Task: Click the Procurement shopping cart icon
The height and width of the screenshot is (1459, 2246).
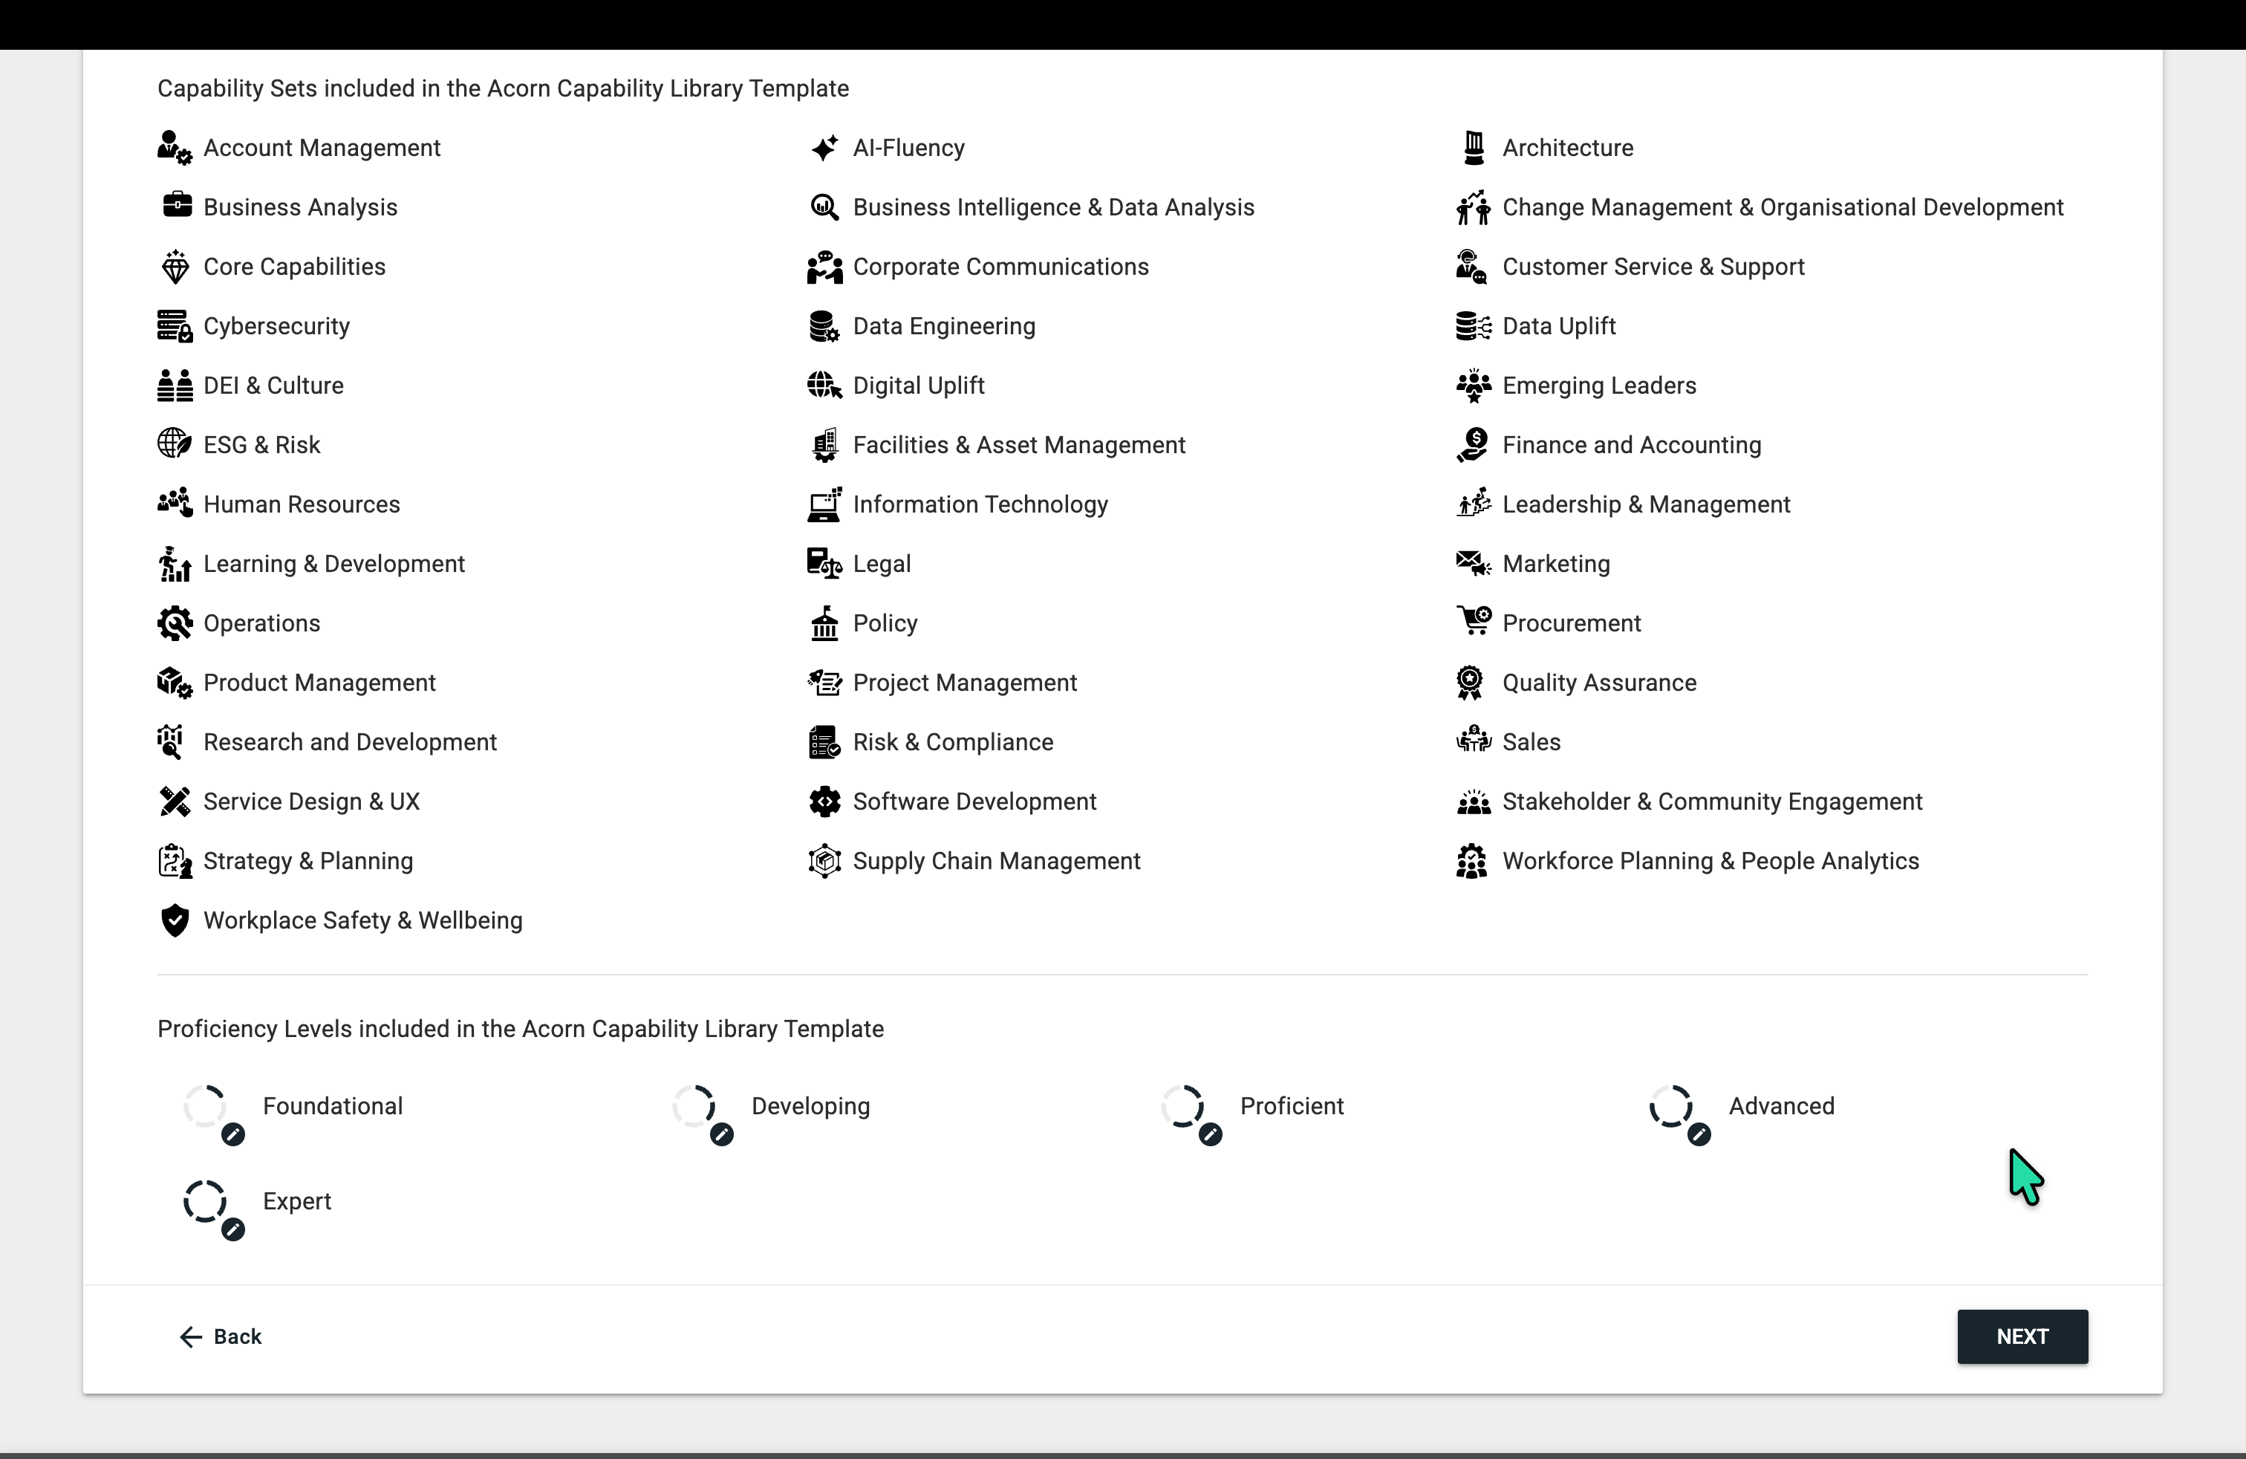Action: tap(1473, 622)
